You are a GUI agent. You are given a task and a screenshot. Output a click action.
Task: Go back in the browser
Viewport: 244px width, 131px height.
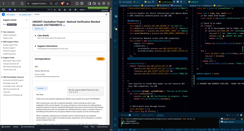click(4, 3)
